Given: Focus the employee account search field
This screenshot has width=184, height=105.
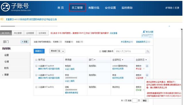Looking at the screenshot, I should 130,51.
